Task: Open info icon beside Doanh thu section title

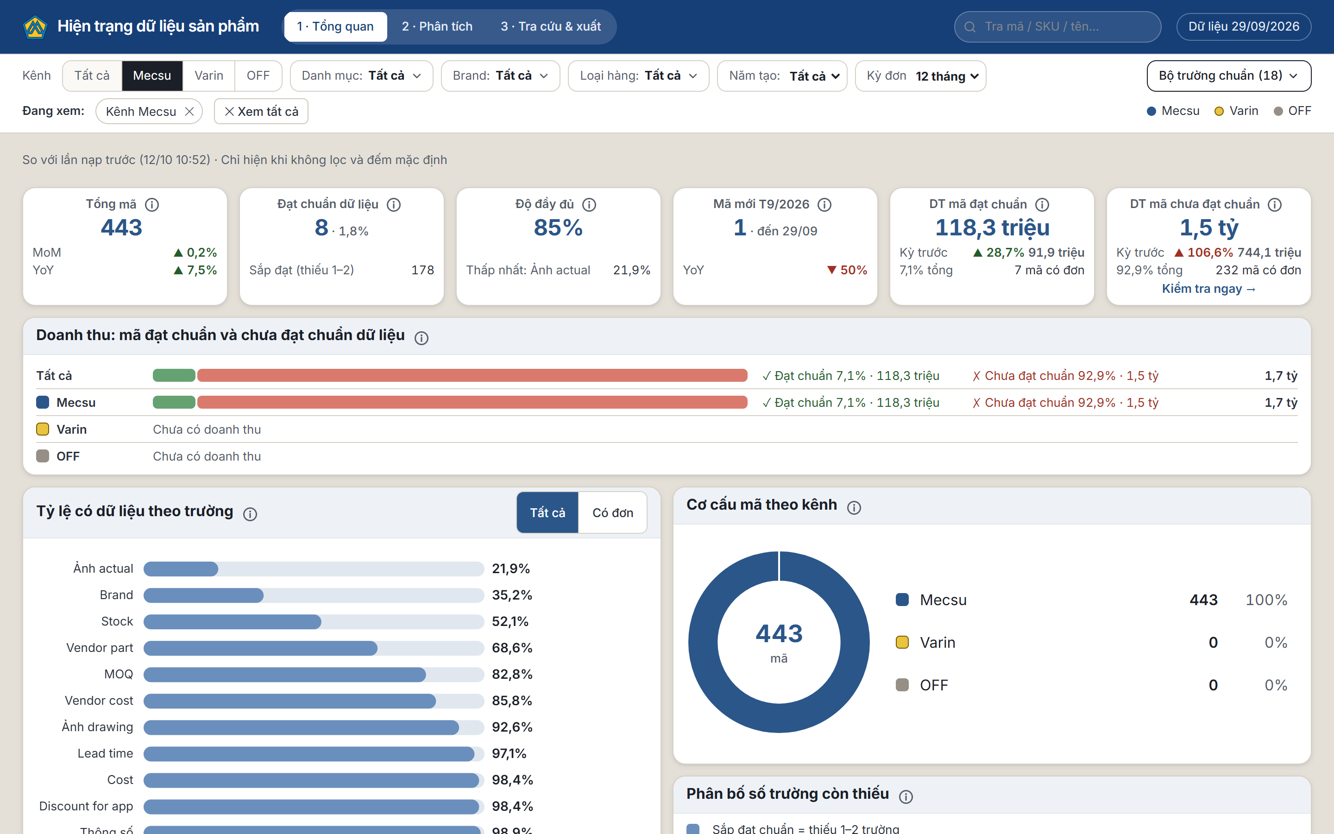Action: [x=421, y=338]
